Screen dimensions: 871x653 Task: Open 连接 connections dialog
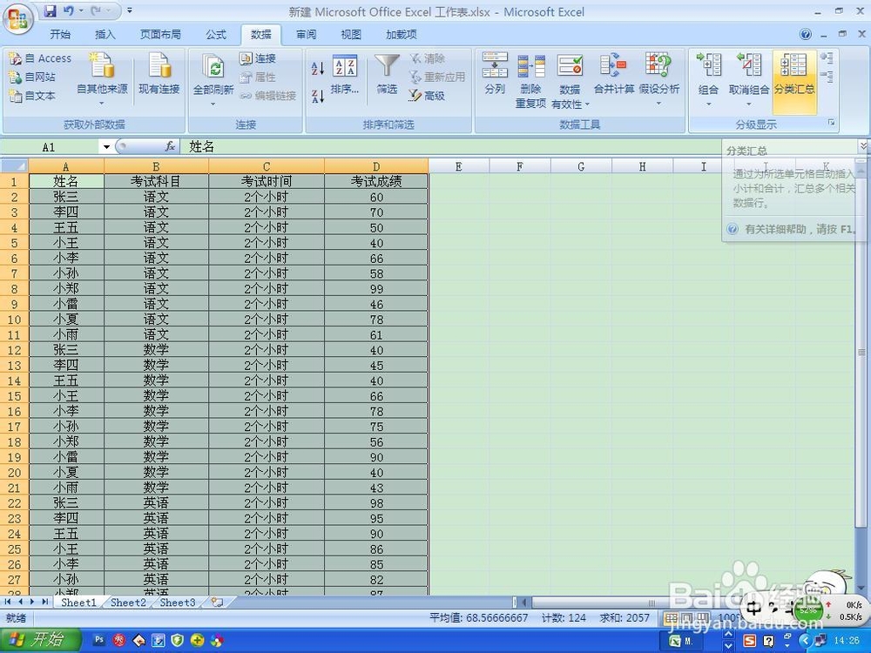(x=258, y=58)
